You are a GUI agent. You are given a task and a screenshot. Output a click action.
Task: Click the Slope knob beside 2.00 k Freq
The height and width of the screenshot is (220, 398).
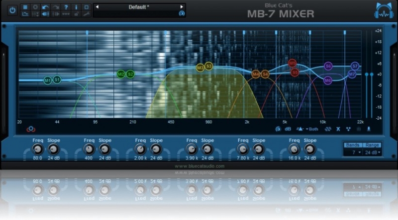click(x=156, y=149)
